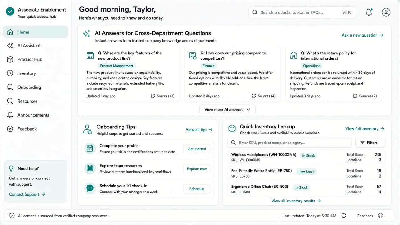
Task: Click the Low Stock status badge
Action: 306,172
